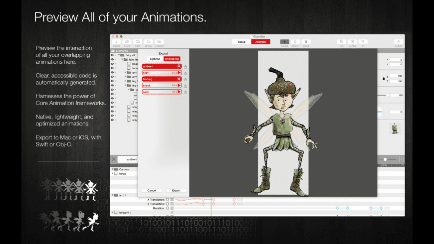The height and width of the screenshot is (244, 434).
Task: Adjust the timeline zoom slider knob
Action: click(x=385, y=159)
